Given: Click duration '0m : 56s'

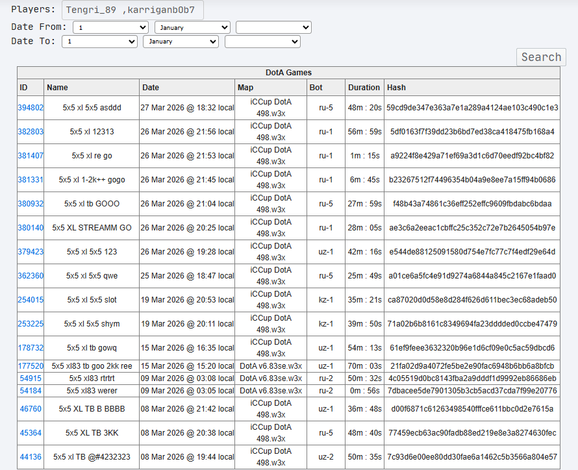Looking at the screenshot, I should 364,390.
